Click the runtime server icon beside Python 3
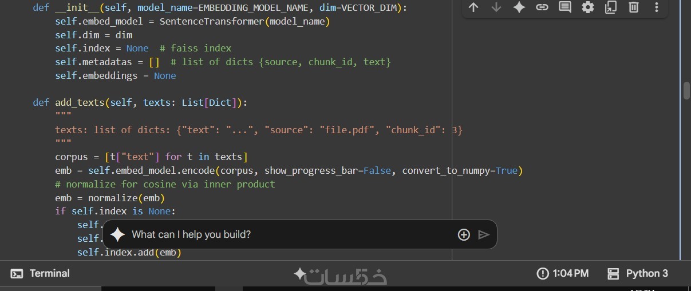The width and height of the screenshot is (691, 291). pyautogui.click(x=613, y=274)
